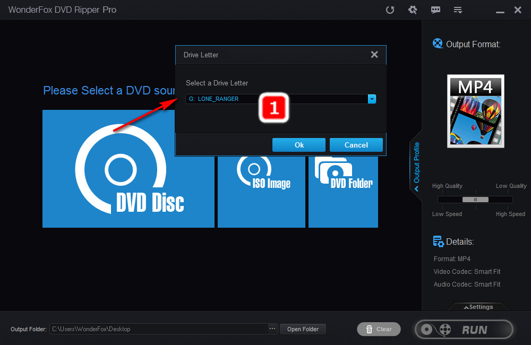Click the 'High Quality' slider label
531x345 pixels.
[x=447, y=186]
